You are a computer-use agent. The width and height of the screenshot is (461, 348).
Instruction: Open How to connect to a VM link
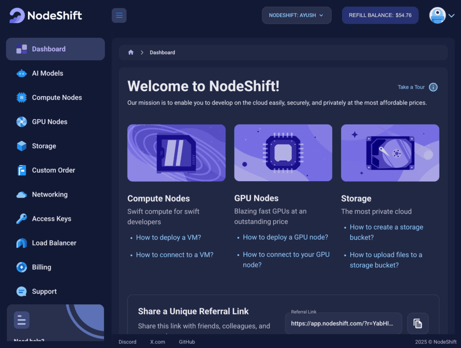175,254
